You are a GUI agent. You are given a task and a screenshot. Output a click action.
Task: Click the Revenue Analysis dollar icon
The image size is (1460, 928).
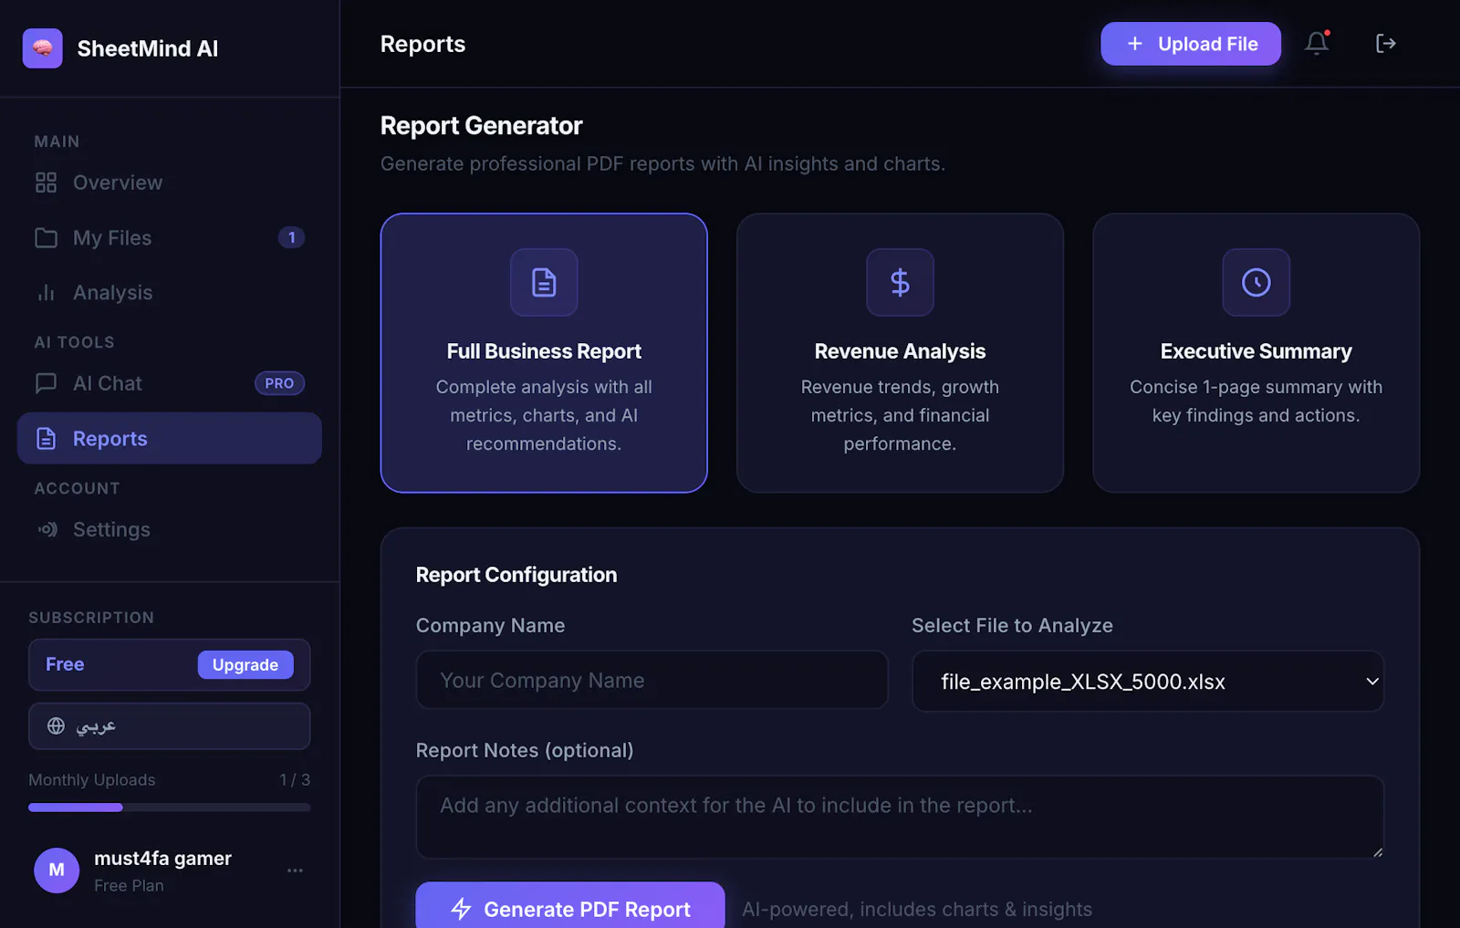[x=900, y=283]
